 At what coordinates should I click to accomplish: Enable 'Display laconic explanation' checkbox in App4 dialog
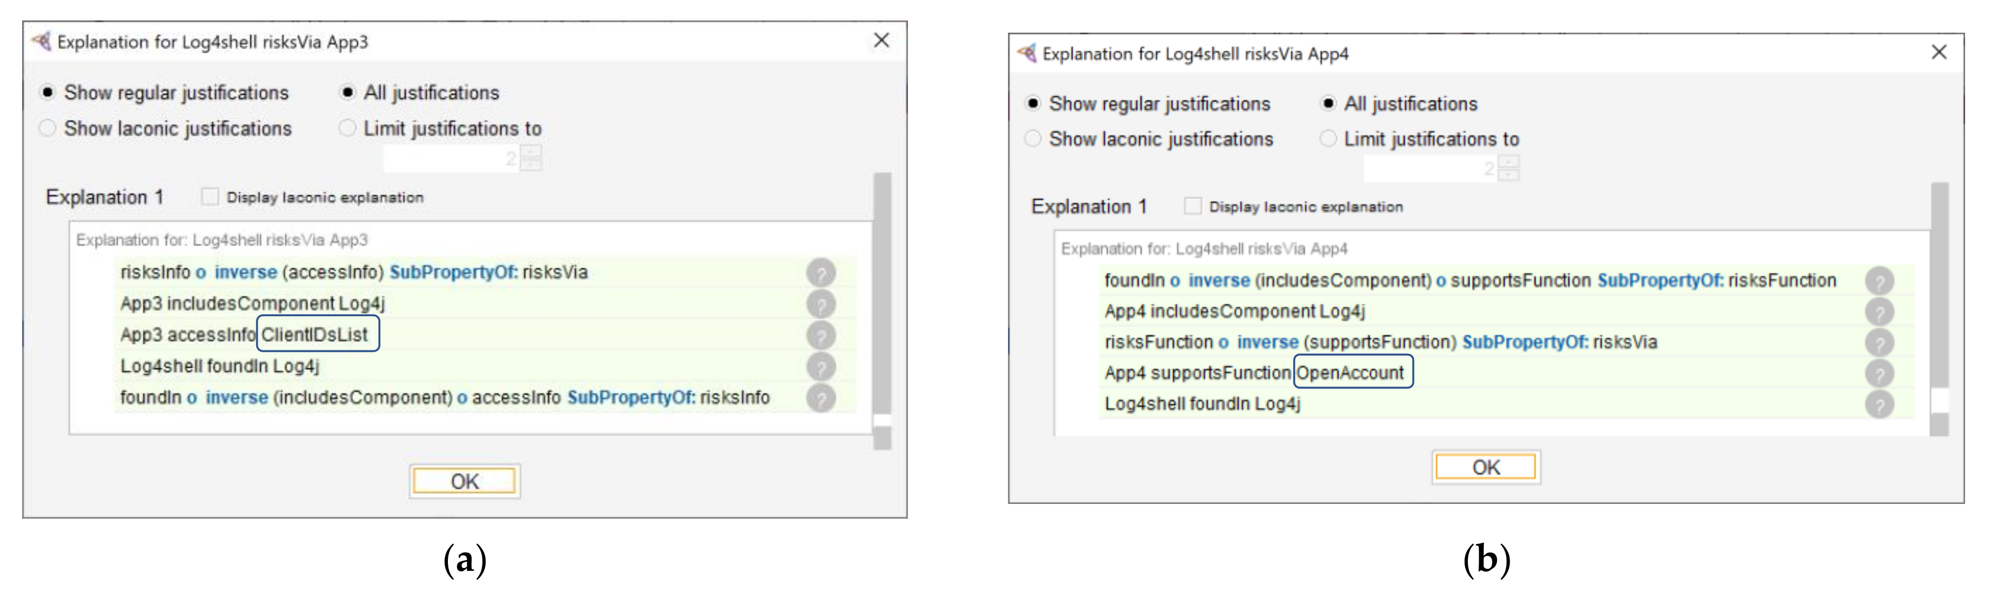click(1193, 206)
